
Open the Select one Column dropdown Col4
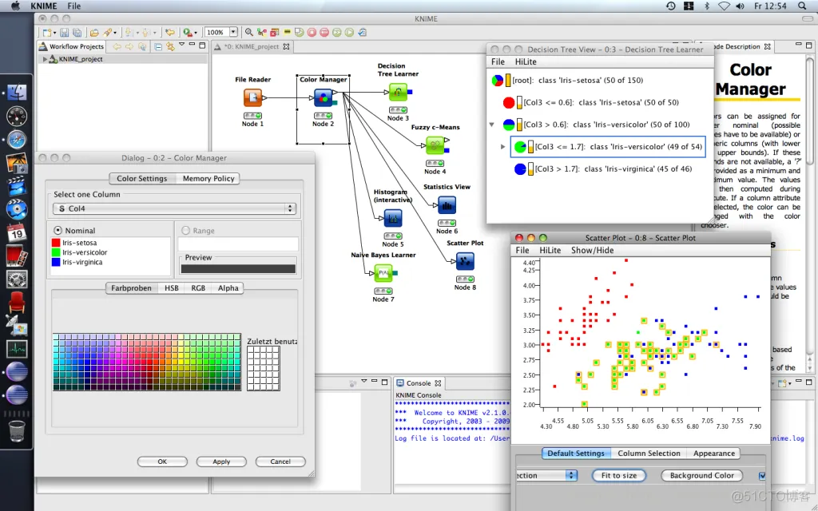click(174, 208)
